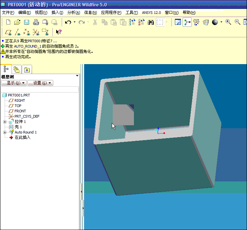
Task: Select PRT_CSYS_DEF in the tree
Action: click(x=27, y=116)
